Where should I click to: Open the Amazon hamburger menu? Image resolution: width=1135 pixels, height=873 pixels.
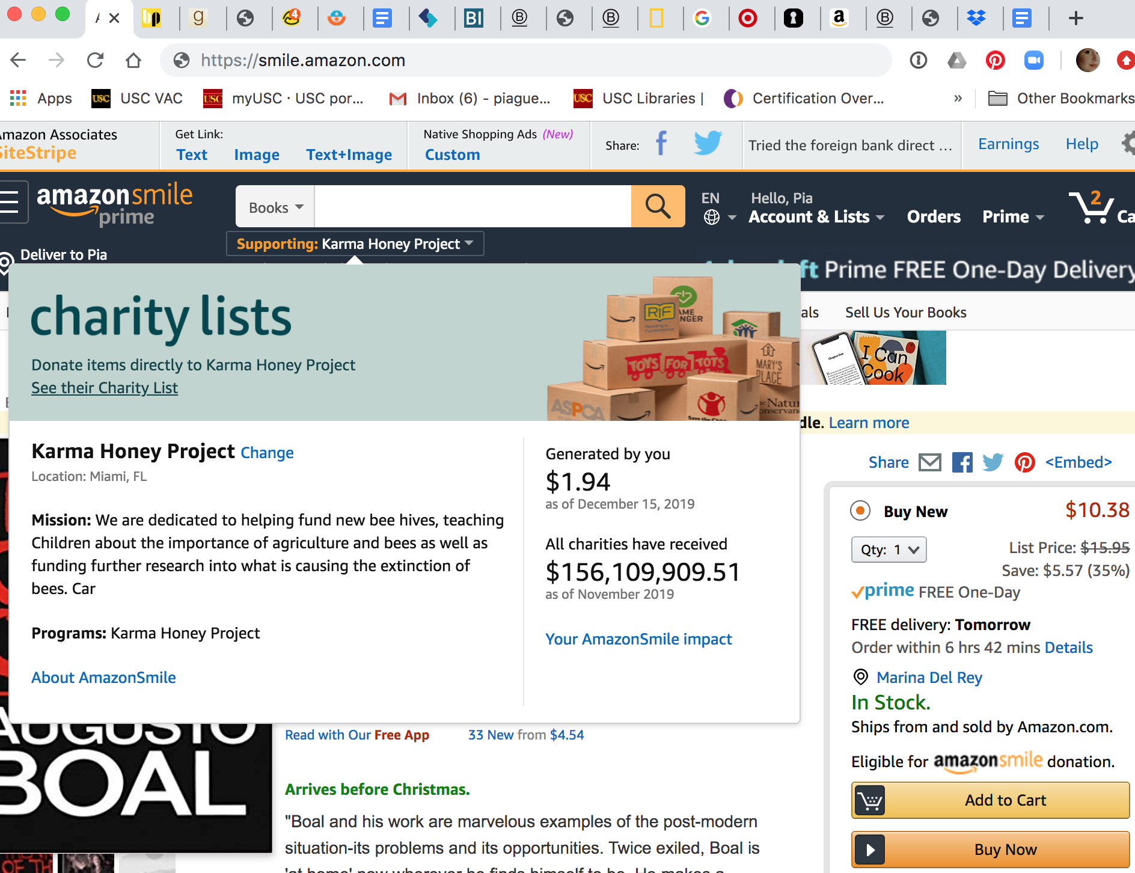[10, 202]
